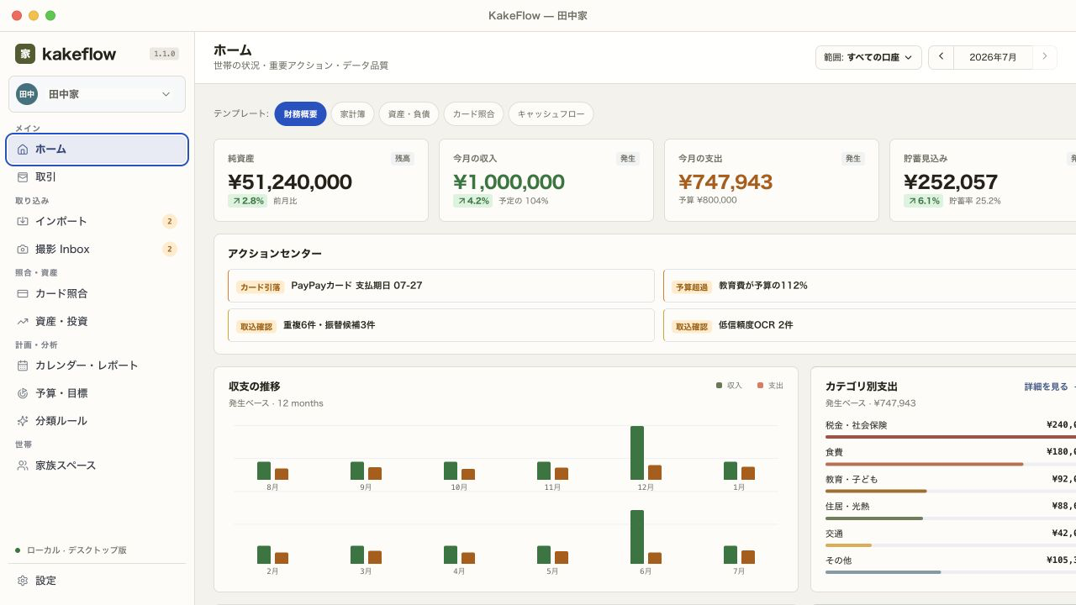
Task: Select the キャッシュフロー template tab
Action: click(551, 114)
